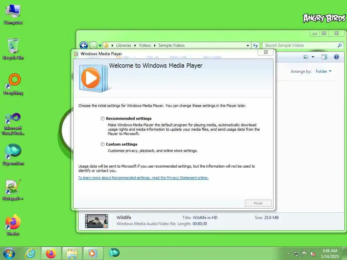Launch the Supermium desktop shortcut
Viewport: 347px width, 260px height.
point(13,154)
